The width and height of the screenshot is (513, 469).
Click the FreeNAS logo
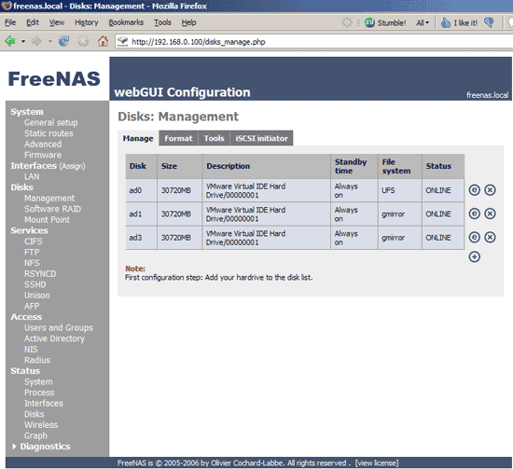point(54,79)
